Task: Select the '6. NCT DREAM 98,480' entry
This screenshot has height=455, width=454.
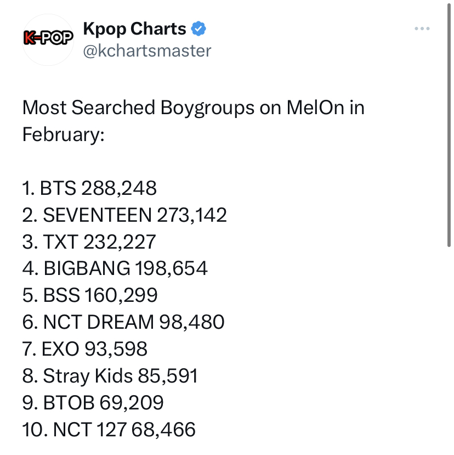Action: point(123,322)
